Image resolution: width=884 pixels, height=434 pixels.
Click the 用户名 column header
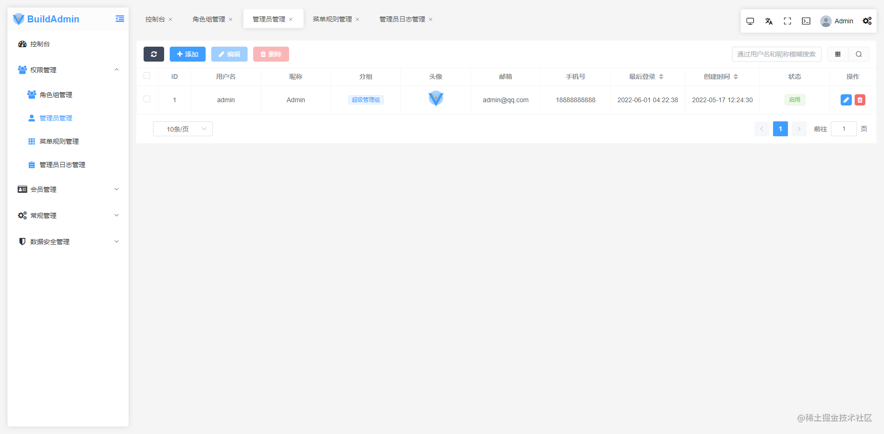point(226,77)
